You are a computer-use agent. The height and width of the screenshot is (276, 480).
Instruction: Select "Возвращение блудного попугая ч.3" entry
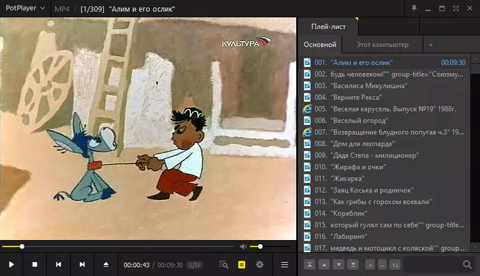pos(384,132)
